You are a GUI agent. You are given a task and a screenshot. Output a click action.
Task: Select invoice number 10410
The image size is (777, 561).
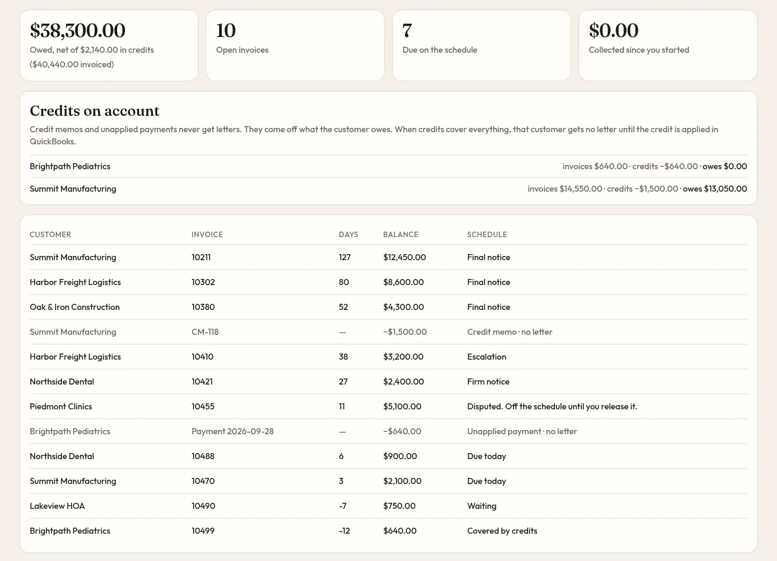coord(203,357)
